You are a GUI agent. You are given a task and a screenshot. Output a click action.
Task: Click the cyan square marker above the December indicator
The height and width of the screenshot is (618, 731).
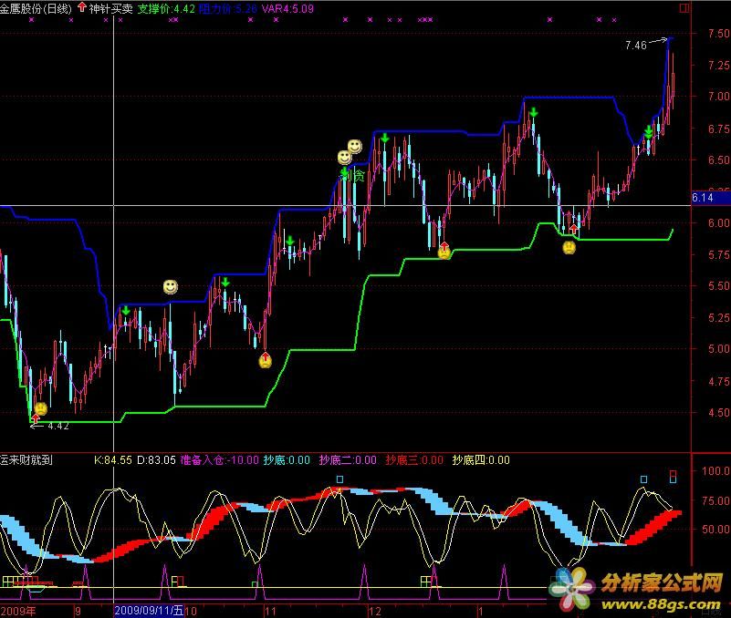click(339, 479)
